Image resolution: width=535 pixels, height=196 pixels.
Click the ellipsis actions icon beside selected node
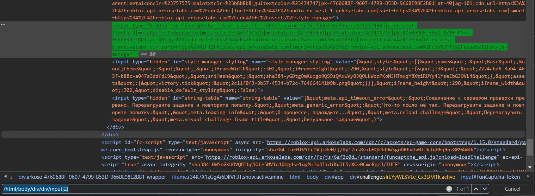[x=3, y=25]
